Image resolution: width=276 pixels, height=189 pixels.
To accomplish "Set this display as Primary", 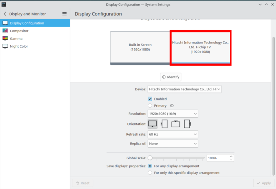I will (x=150, y=106).
